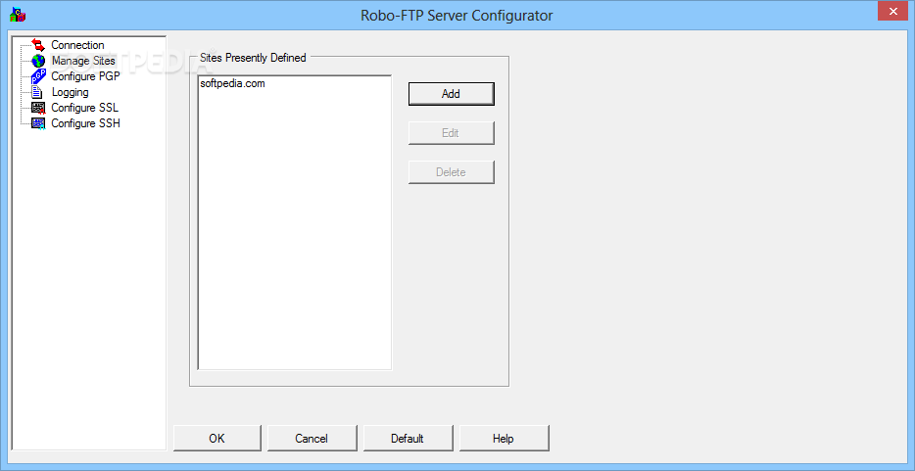
Task: Click the Cancel button
Action: tap(312, 439)
